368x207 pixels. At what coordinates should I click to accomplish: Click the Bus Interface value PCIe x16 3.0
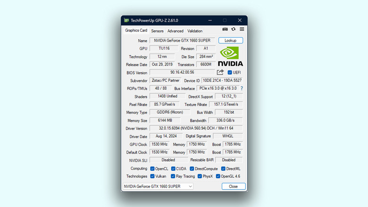click(218, 88)
